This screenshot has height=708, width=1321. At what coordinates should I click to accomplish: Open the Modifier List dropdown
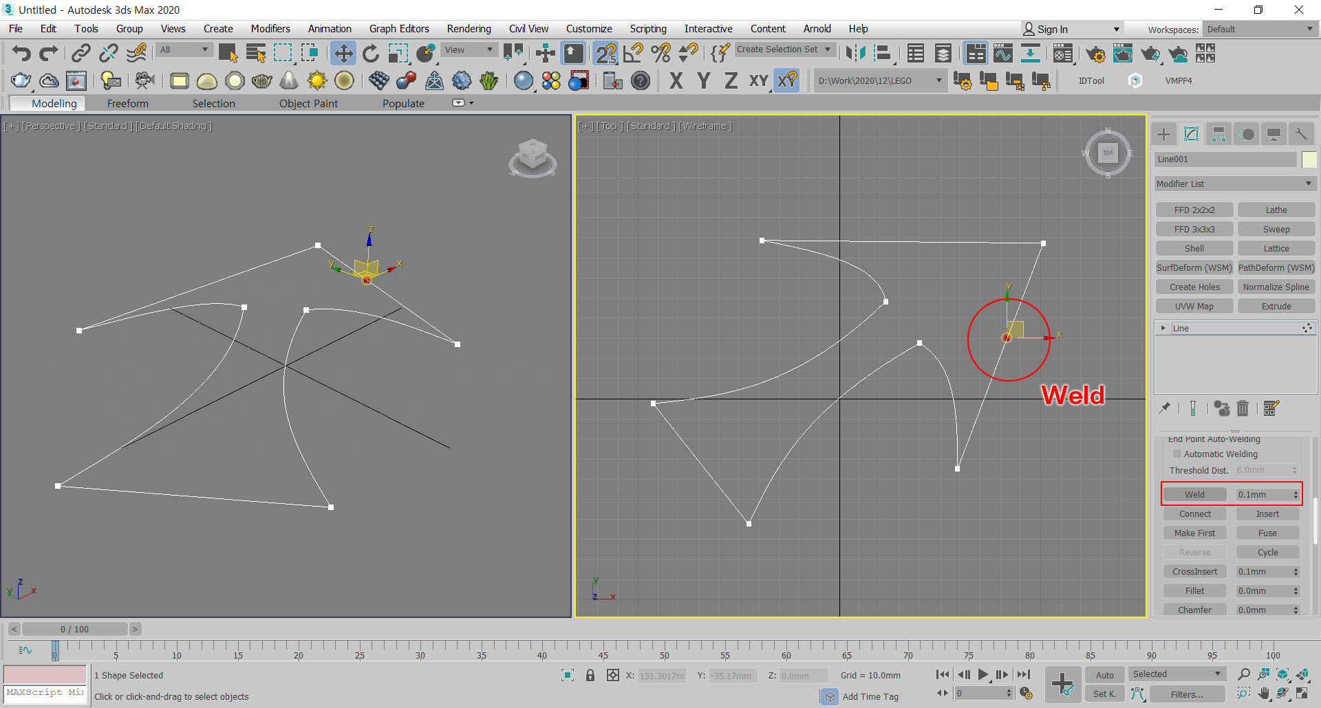pos(1235,184)
